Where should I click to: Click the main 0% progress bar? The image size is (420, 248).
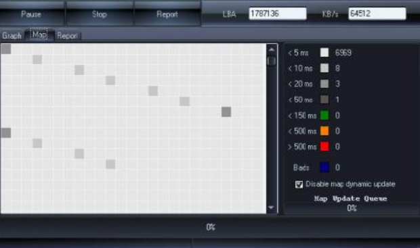tap(210, 227)
